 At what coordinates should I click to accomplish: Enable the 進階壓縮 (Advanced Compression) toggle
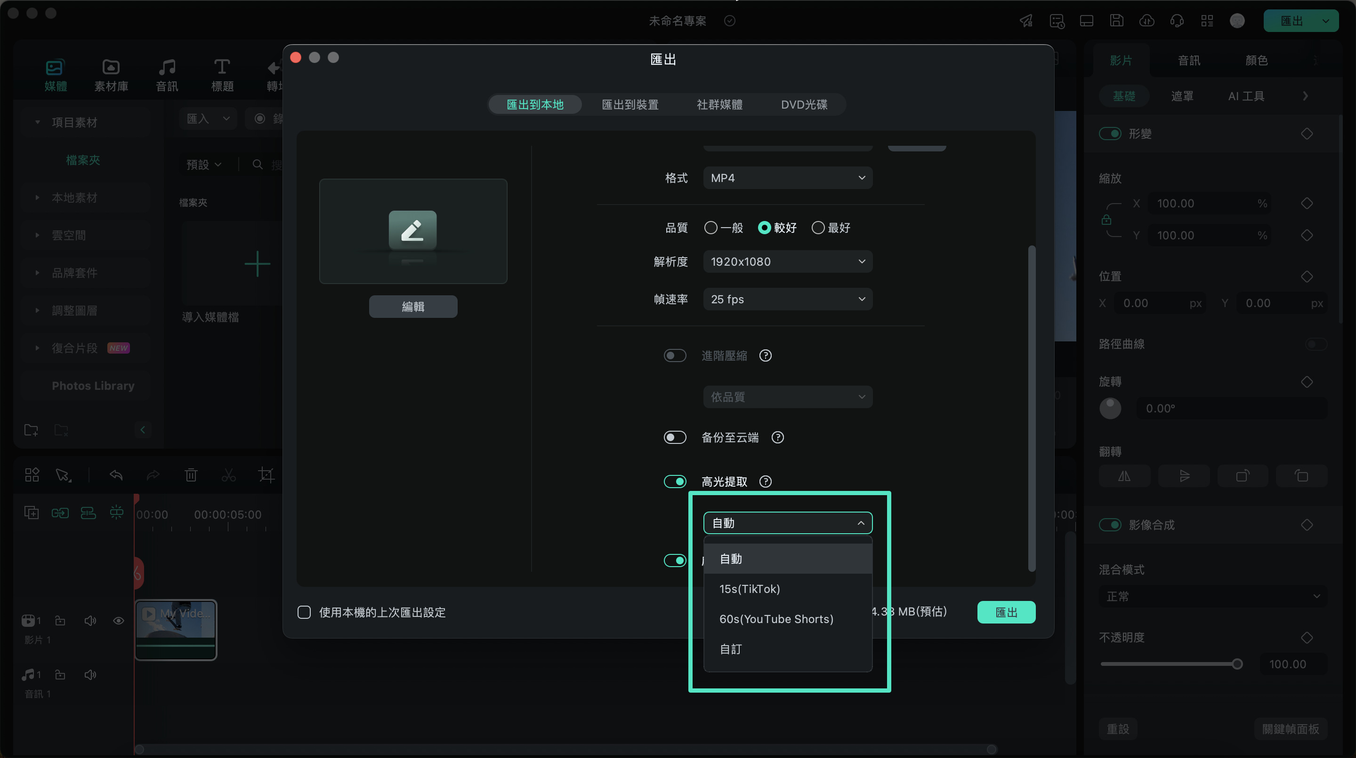674,355
